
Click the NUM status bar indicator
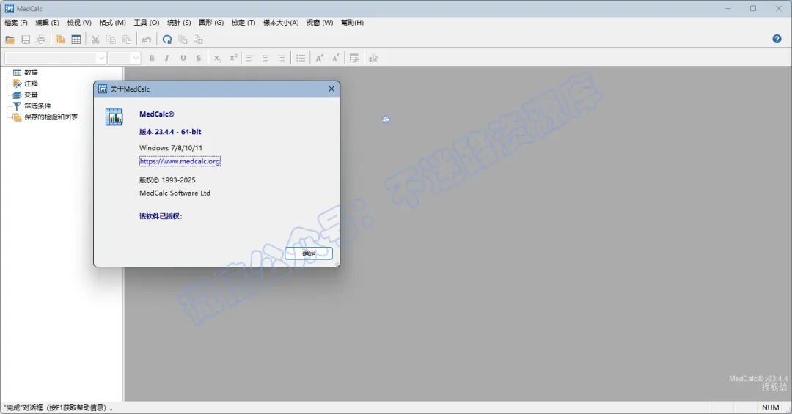pyautogui.click(x=770, y=407)
